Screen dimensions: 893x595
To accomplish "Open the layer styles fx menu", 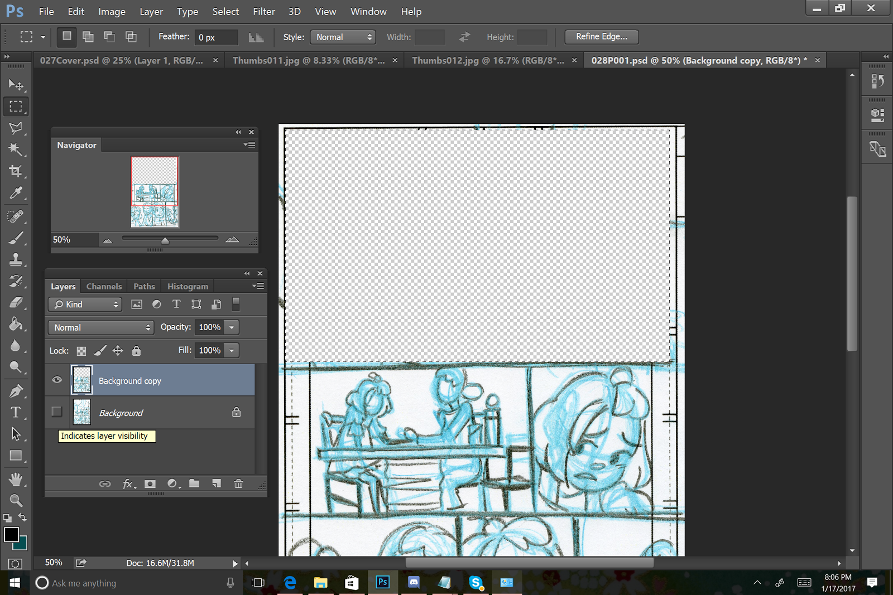I will pos(128,483).
